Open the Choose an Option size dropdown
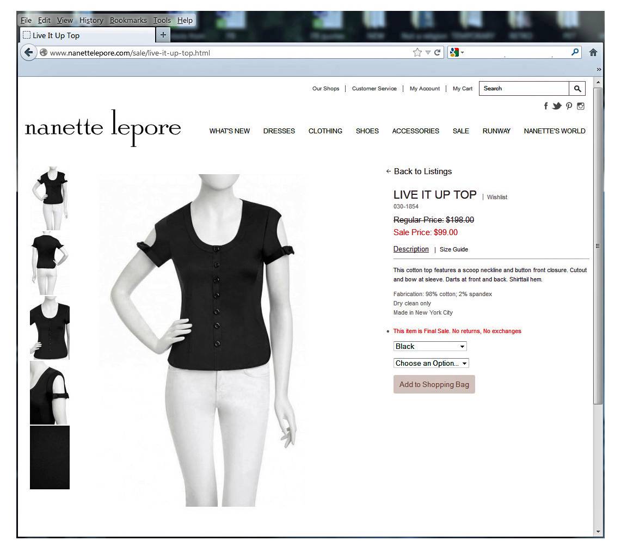The image size is (621, 553). tap(431, 364)
